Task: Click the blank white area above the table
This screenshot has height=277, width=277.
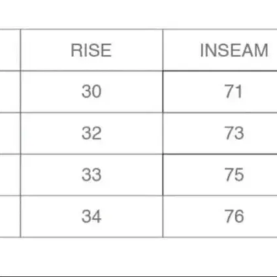Action: point(138,14)
